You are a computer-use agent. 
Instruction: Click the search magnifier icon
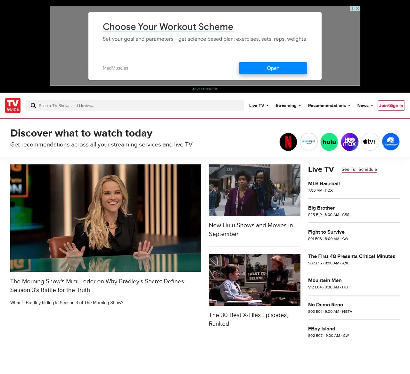coord(33,105)
